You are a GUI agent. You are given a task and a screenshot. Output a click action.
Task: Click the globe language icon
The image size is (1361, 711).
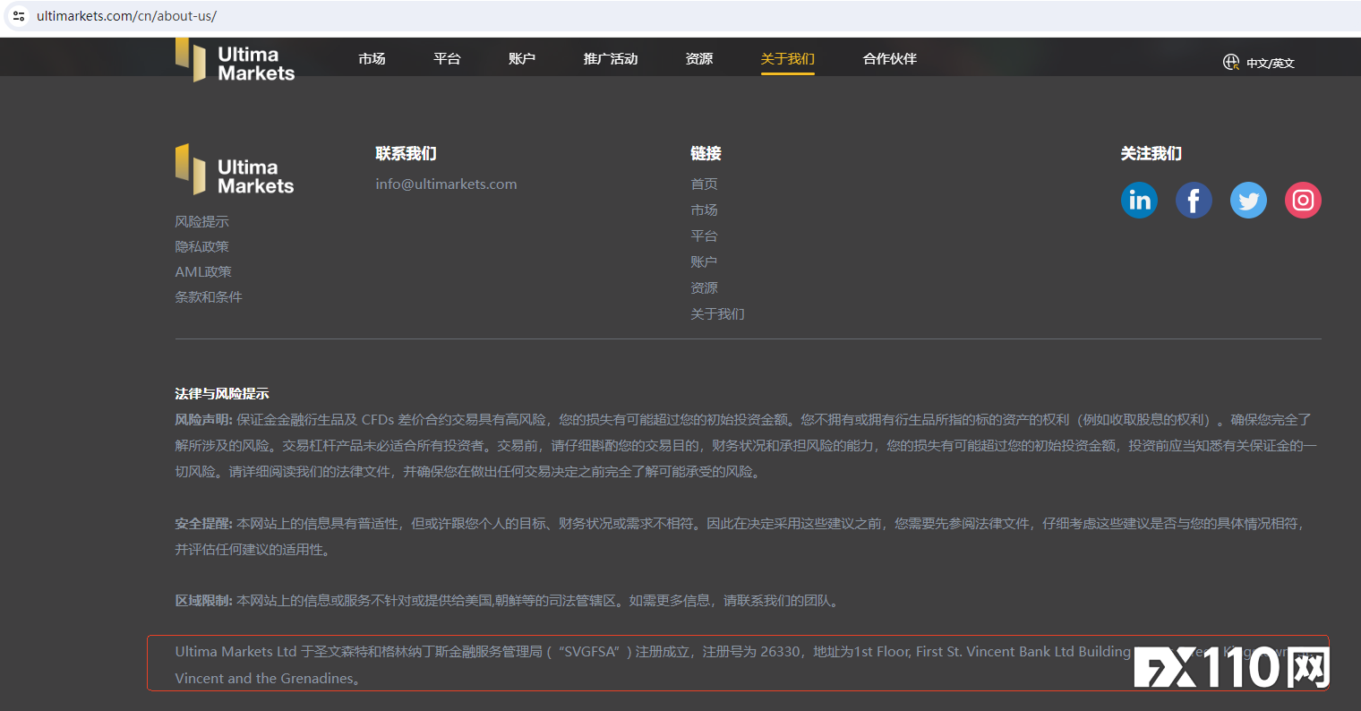(x=1231, y=62)
